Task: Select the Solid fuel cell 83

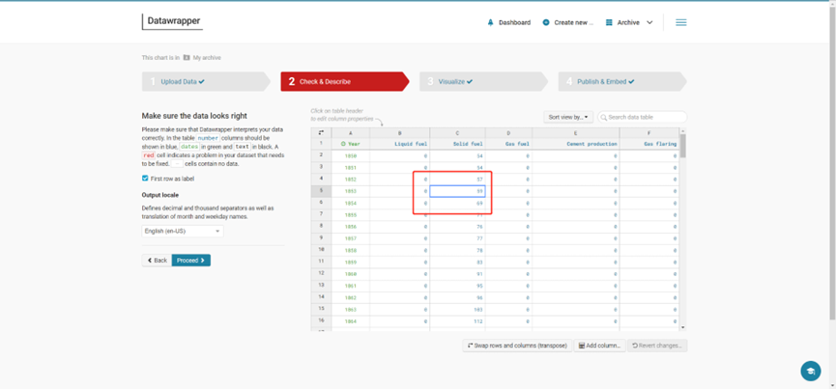Action: 457,263
